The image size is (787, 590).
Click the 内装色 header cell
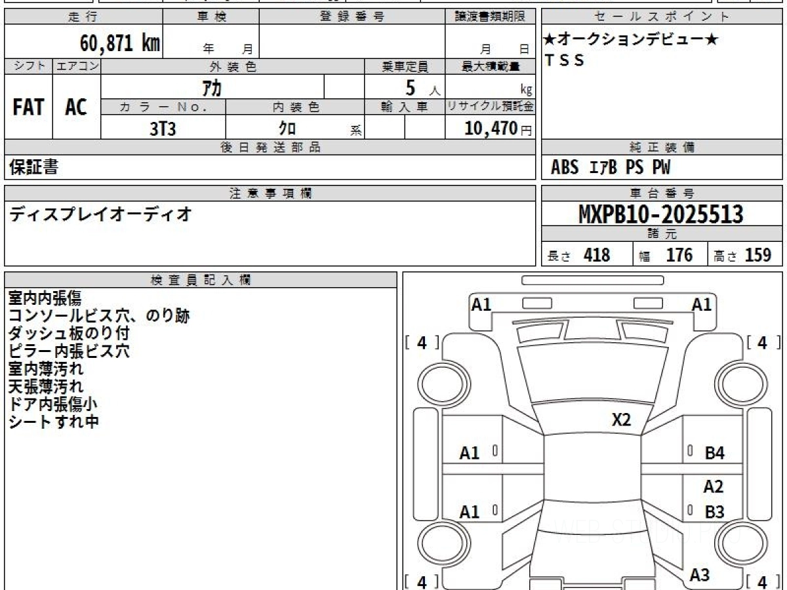point(295,107)
